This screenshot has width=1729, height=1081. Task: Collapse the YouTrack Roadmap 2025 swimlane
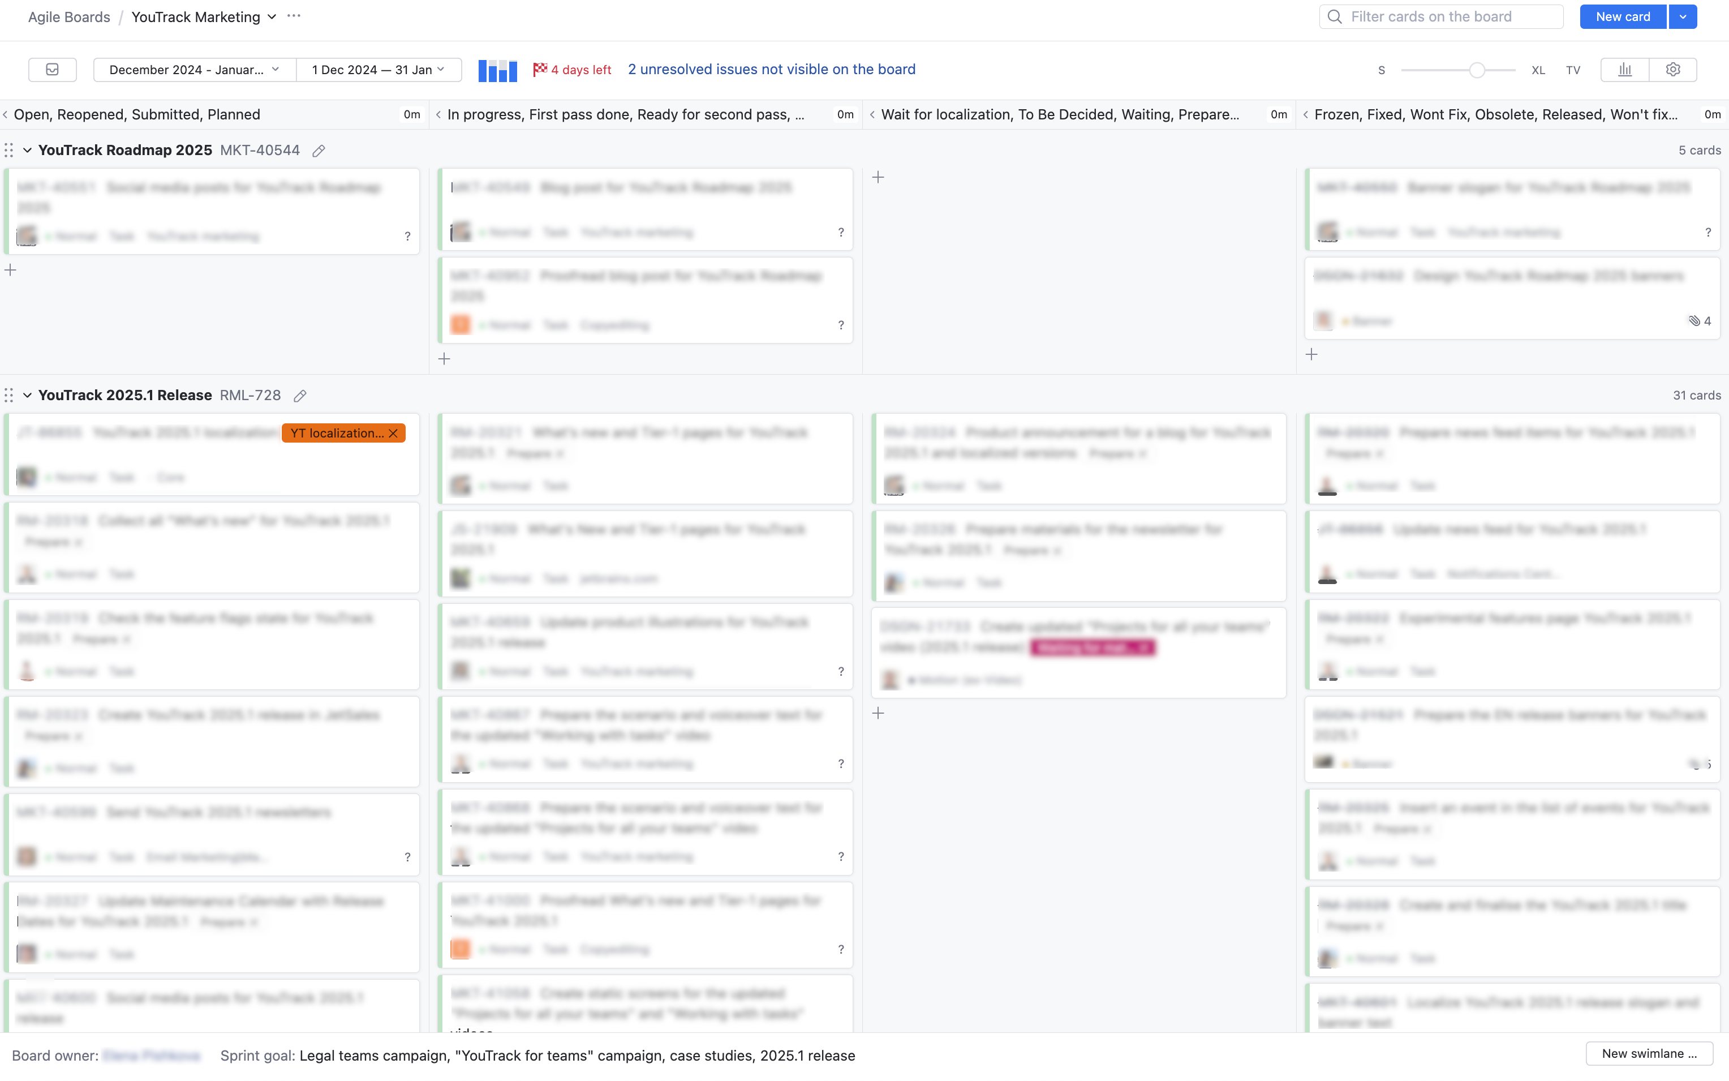[27, 150]
